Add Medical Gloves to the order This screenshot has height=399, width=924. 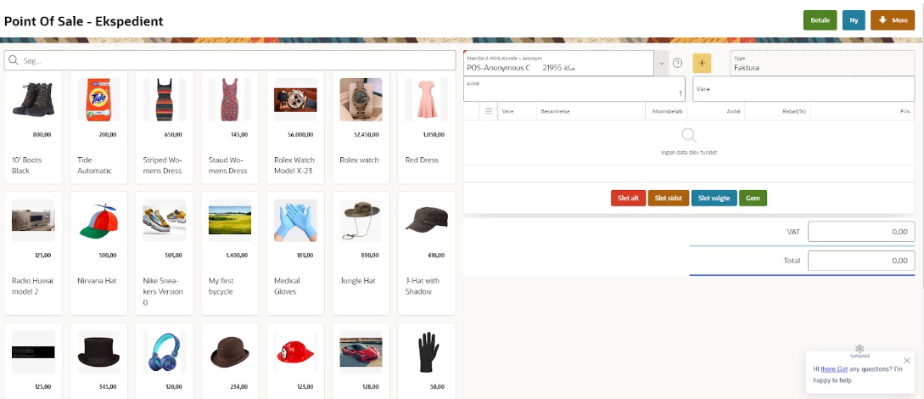point(295,254)
